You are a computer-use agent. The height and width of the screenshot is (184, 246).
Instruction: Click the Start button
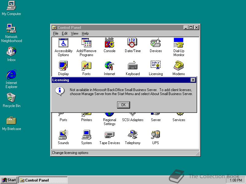coord(9,180)
